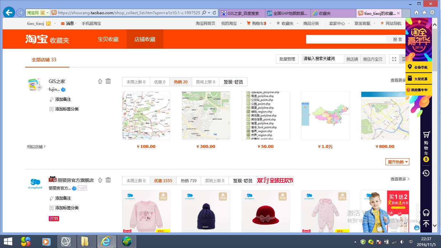Open Internet Explorer taskbar icon

[106, 242]
